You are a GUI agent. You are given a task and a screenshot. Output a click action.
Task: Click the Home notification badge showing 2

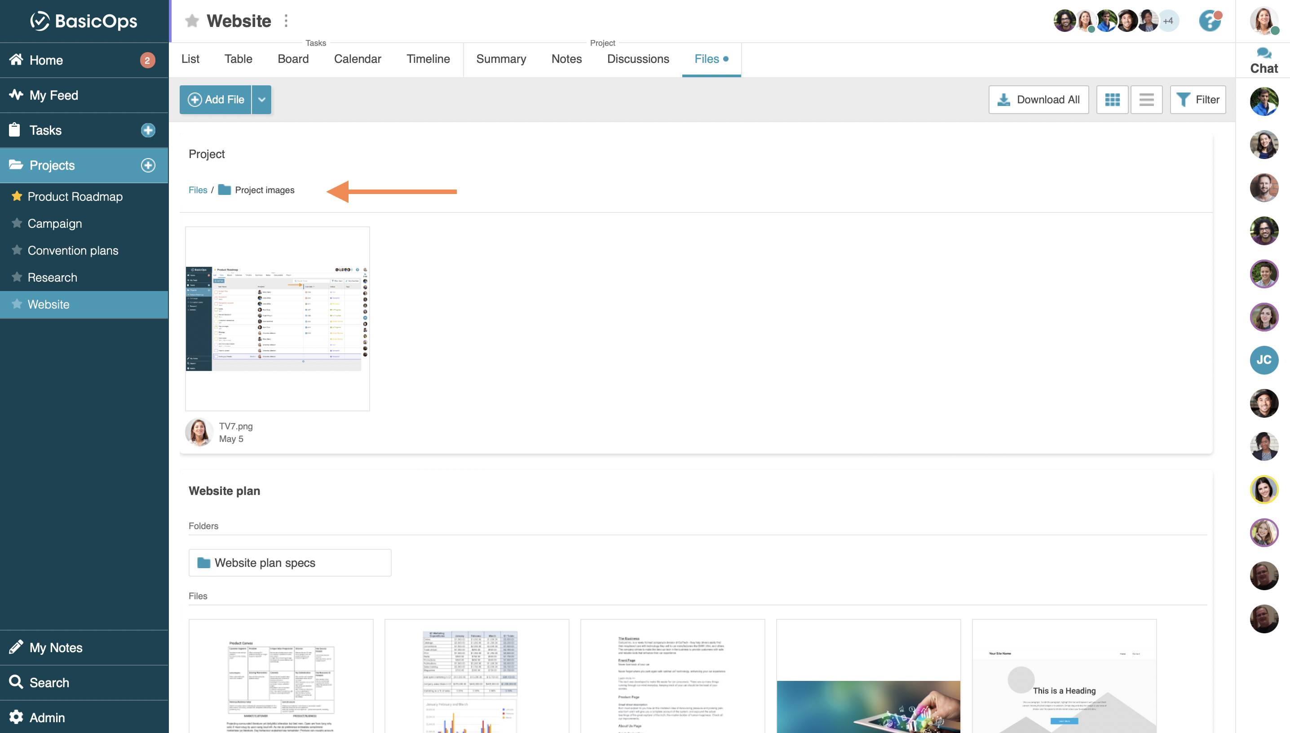[x=147, y=61]
